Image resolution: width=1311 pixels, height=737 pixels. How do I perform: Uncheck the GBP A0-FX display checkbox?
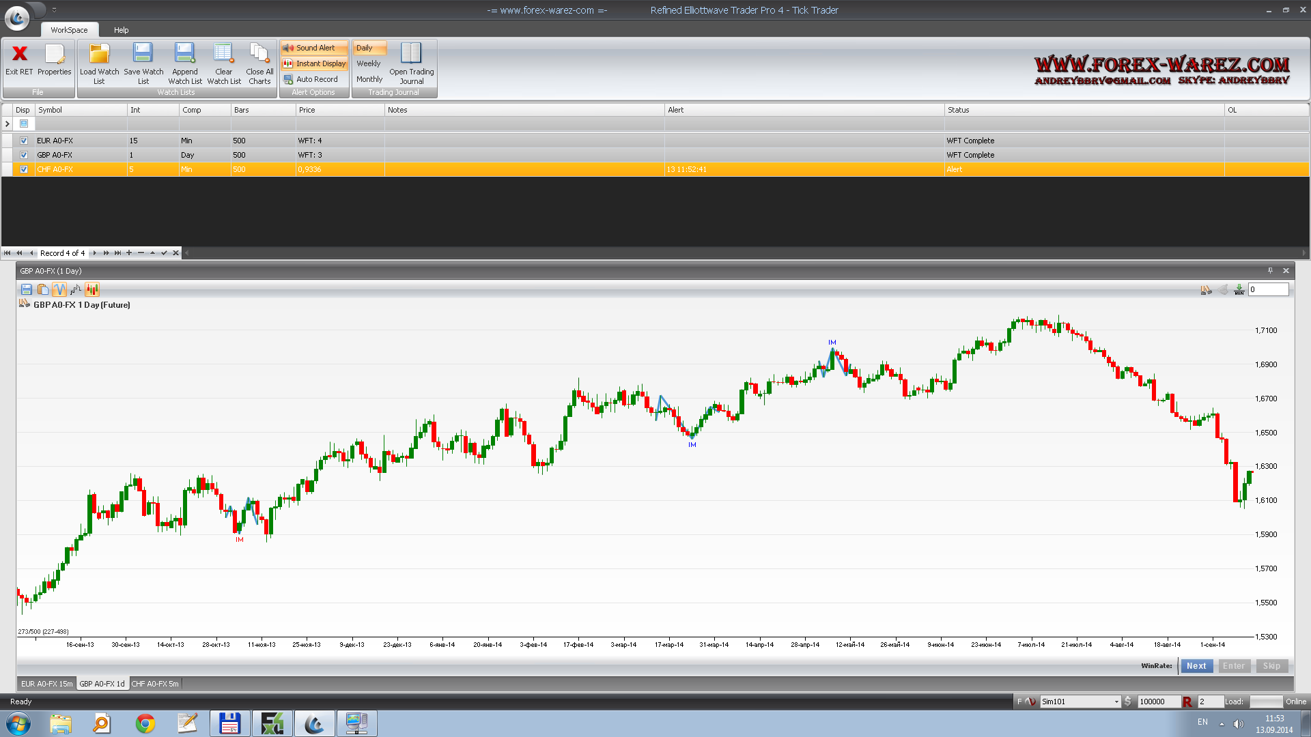point(24,155)
